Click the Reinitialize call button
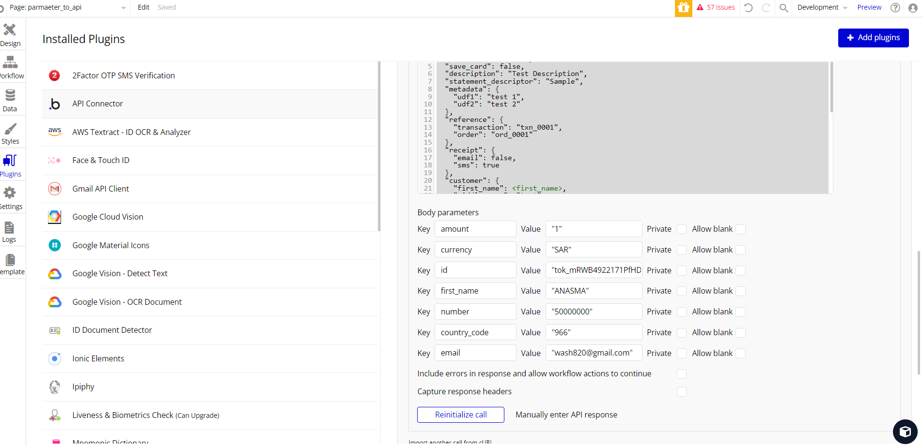This screenshot has height=446, width=923. 461,415
